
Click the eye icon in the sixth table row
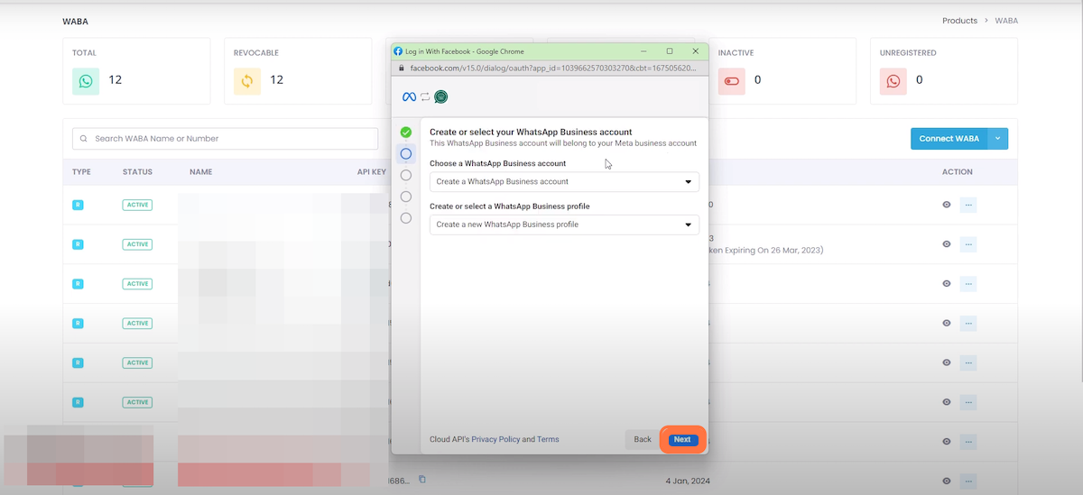[947, 402]
